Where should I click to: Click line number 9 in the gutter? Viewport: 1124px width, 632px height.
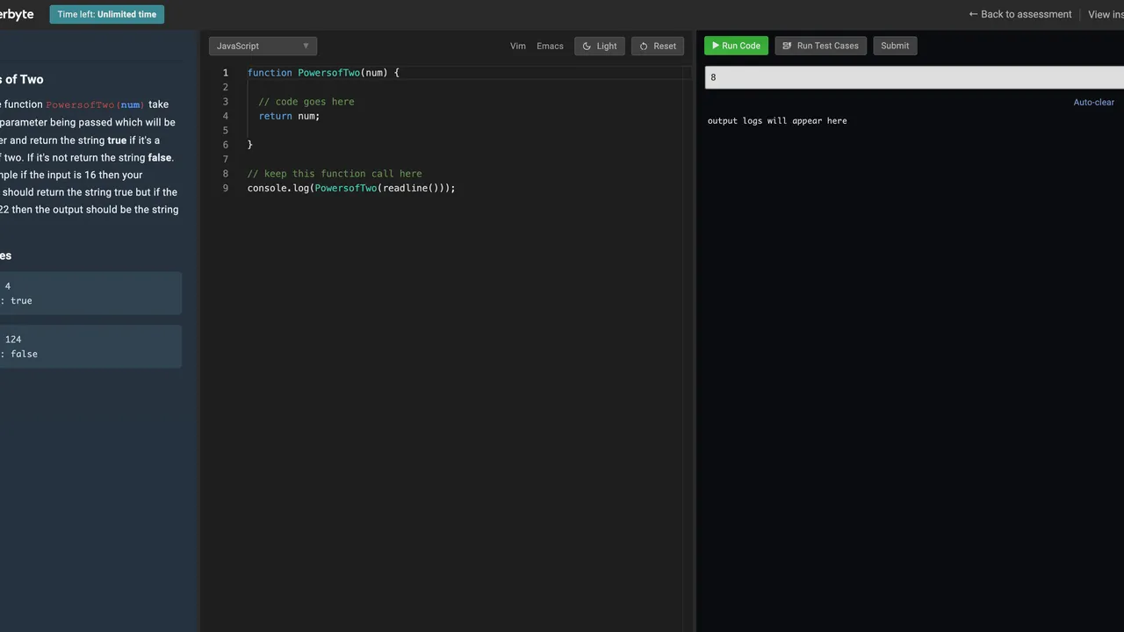point(226,188)
